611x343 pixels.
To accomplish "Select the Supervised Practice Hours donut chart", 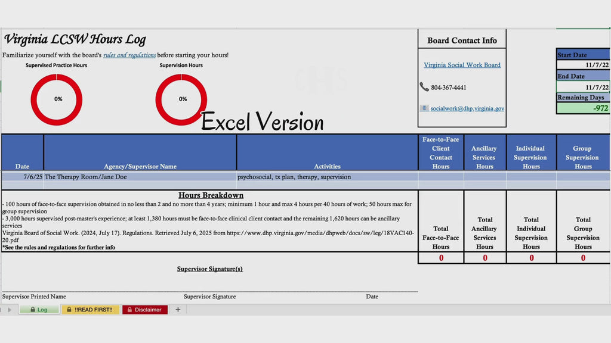I will coord(57,99).
